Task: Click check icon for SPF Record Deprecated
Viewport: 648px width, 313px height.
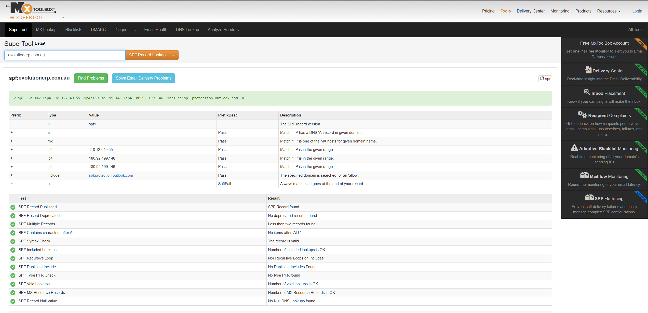Action: coord(13,216)
